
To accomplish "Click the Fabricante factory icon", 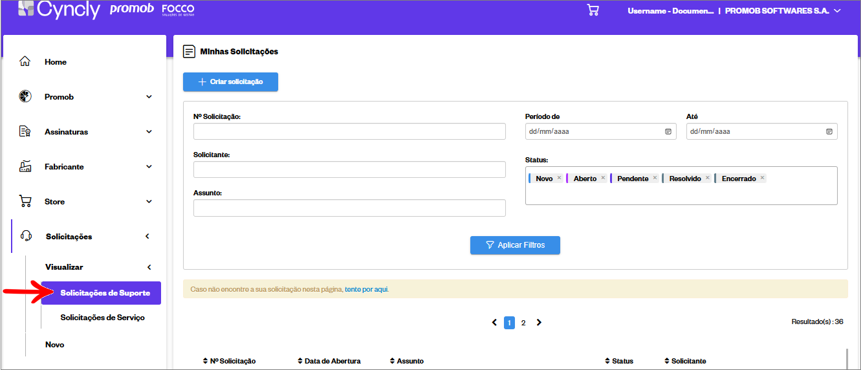I will [25, 166].
